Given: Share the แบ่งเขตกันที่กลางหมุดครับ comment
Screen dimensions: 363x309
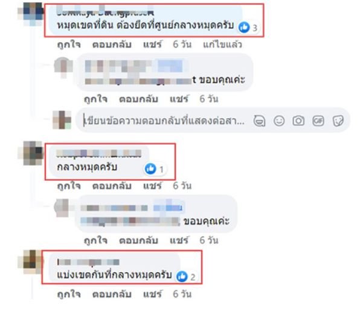Looking at the screenshot, I should [x=152, y=294].
